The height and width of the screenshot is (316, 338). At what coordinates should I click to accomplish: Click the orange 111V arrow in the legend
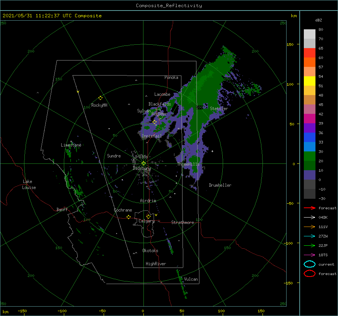pos(309,227)
